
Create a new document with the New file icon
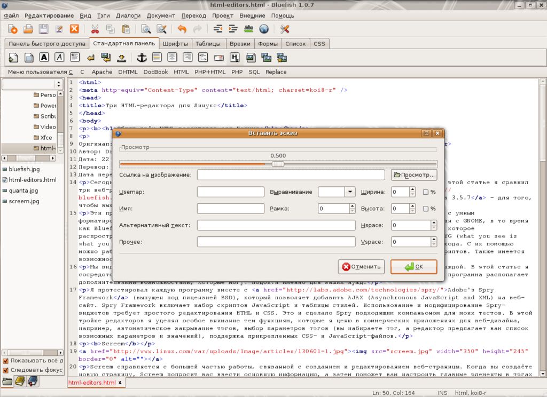[x=13, y=29]
